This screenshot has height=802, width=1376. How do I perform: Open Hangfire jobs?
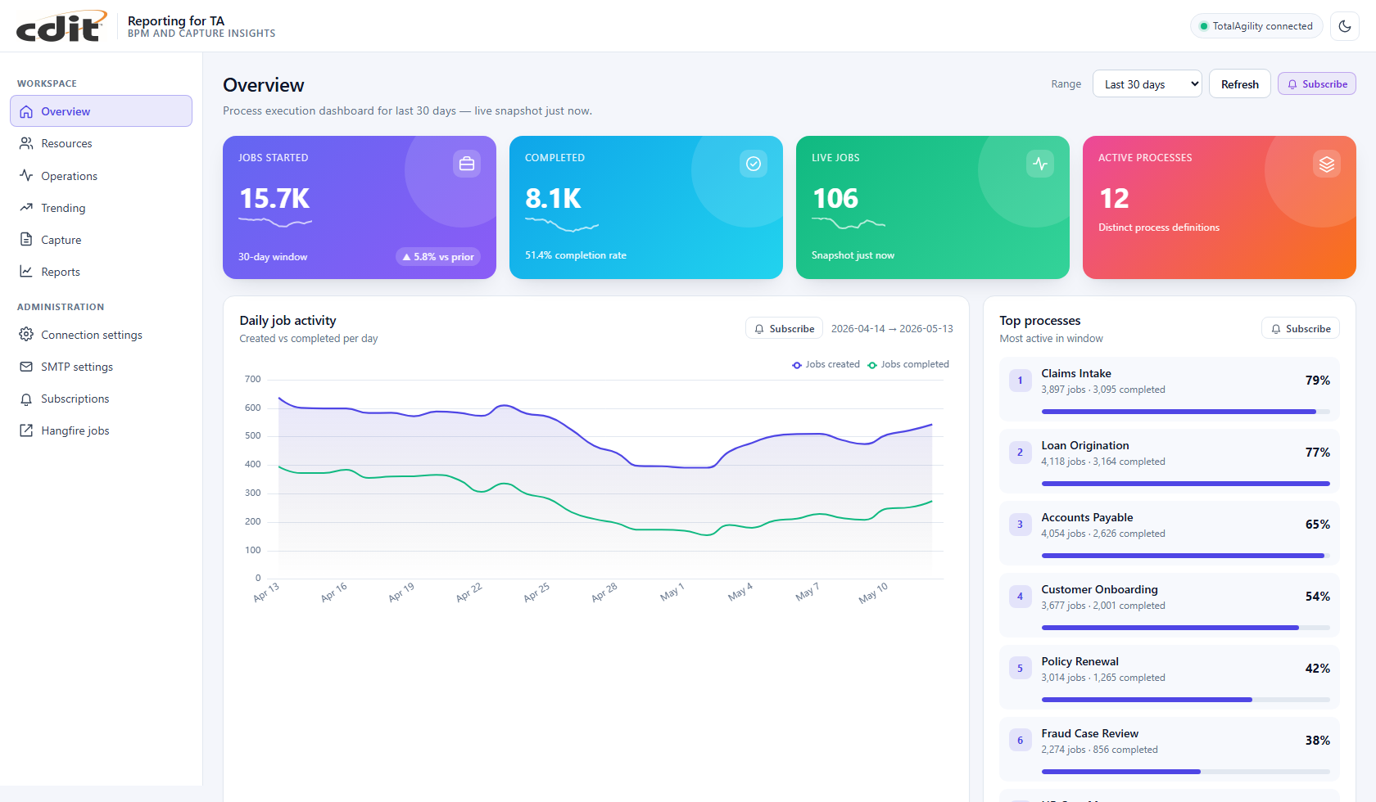[101, 430]
